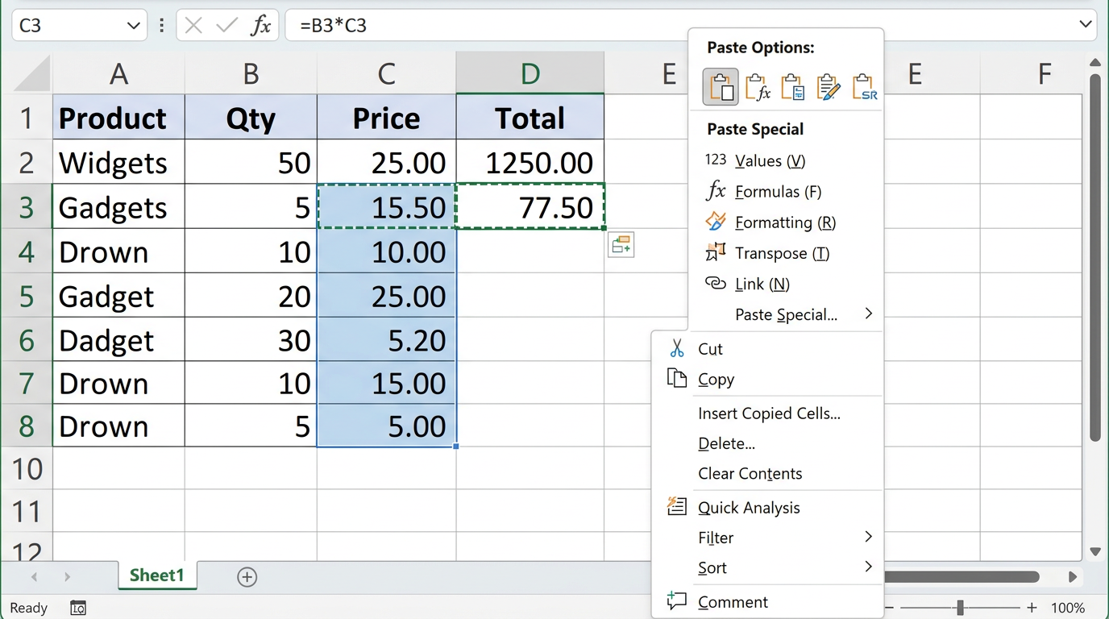Click the Cancel X icon in formula bar
The image size is (1109, 619).
193,26
